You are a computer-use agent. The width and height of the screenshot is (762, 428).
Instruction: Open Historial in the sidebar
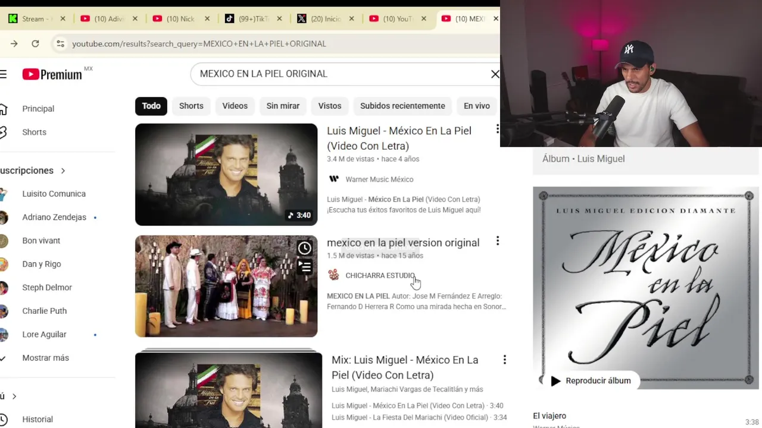[x=38, y=419]
